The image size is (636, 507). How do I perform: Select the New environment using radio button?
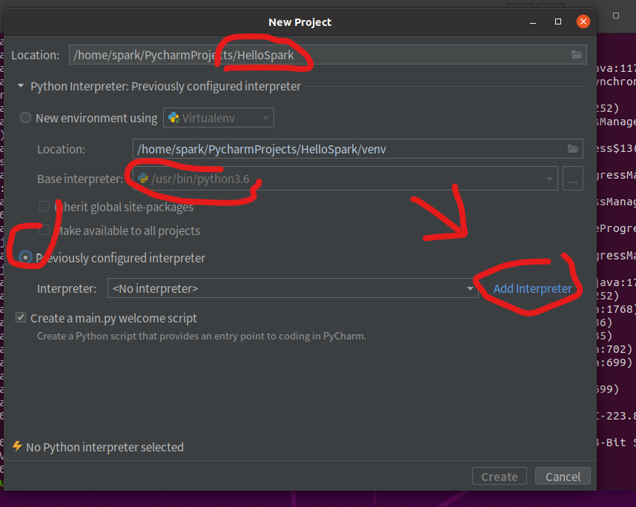25,118
